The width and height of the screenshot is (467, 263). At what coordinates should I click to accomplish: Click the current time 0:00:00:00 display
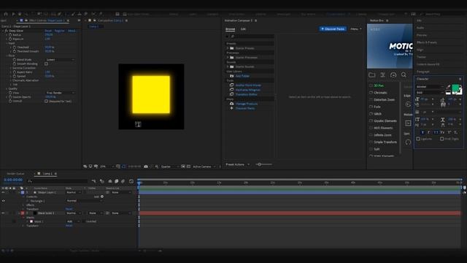pyautogui.click(x=13, y=180)
